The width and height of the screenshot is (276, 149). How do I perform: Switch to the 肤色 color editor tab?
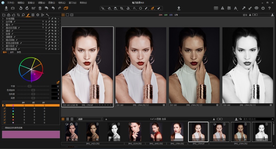point(19,52)
